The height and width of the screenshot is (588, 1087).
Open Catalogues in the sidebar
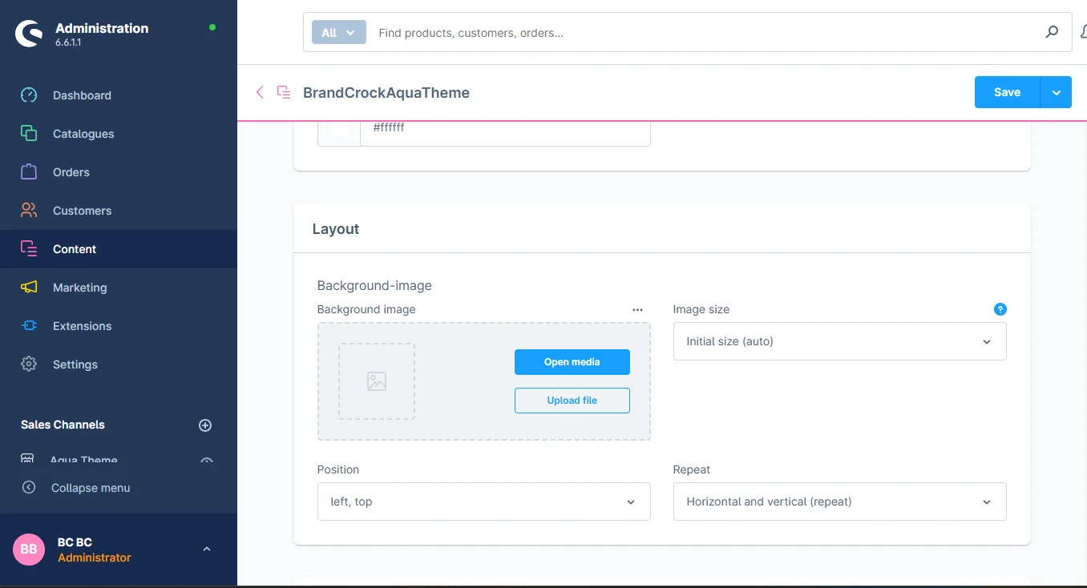point(83,134)
